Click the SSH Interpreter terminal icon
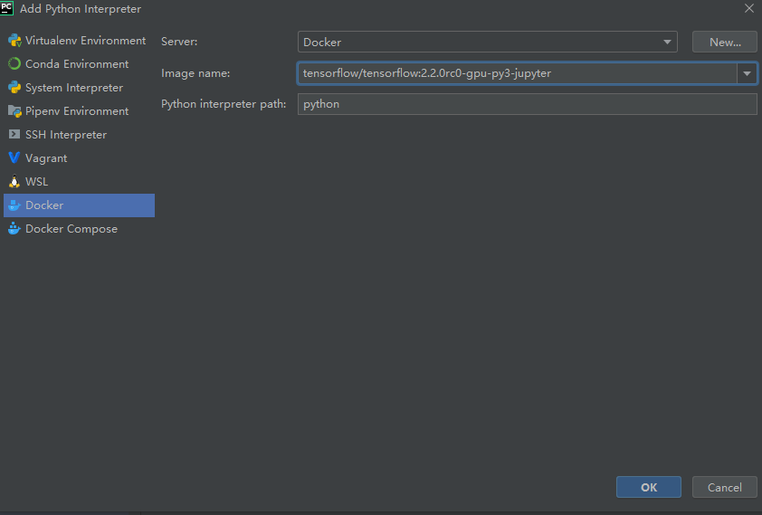The height and width of the screenshot is (515, 762). coord(14,135)
